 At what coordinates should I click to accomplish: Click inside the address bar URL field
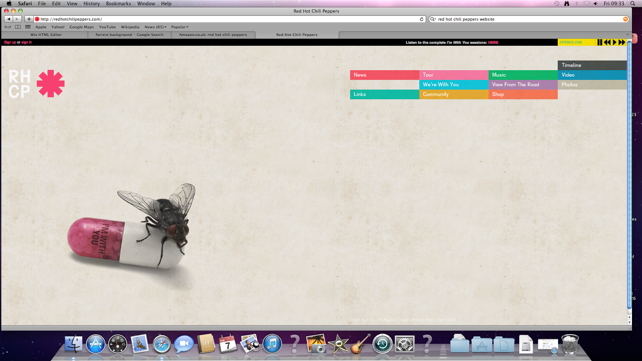(x=230, y=19)
